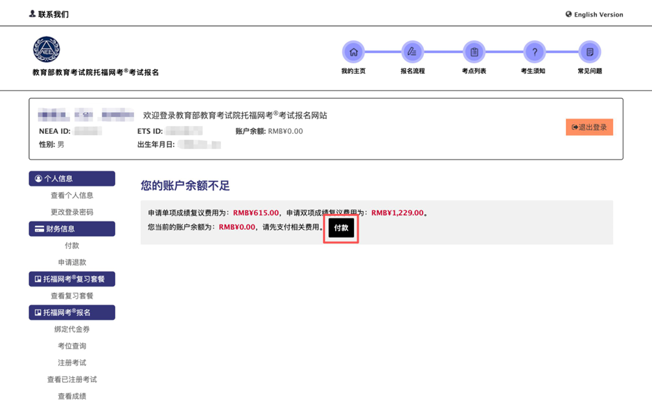Open 查看个人信息 in the sidebar
This screenshot has width=652, height=412.
[72, 195]
